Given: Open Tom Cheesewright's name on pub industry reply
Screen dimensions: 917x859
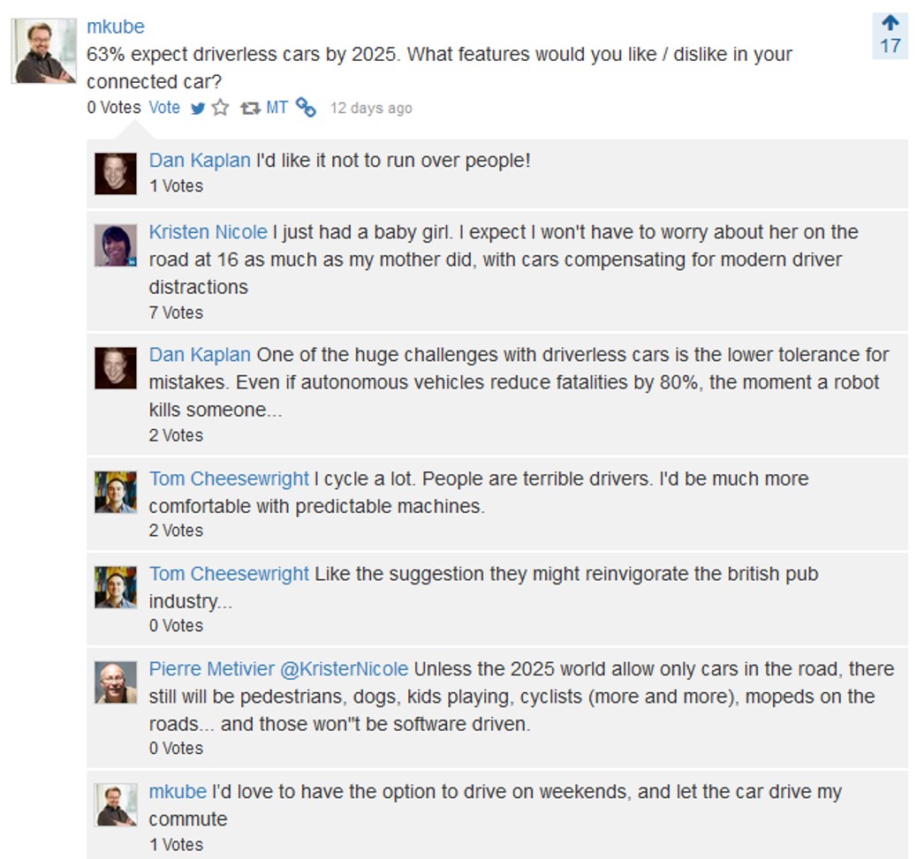Looking at the screenshot, I should pos(229,574).
